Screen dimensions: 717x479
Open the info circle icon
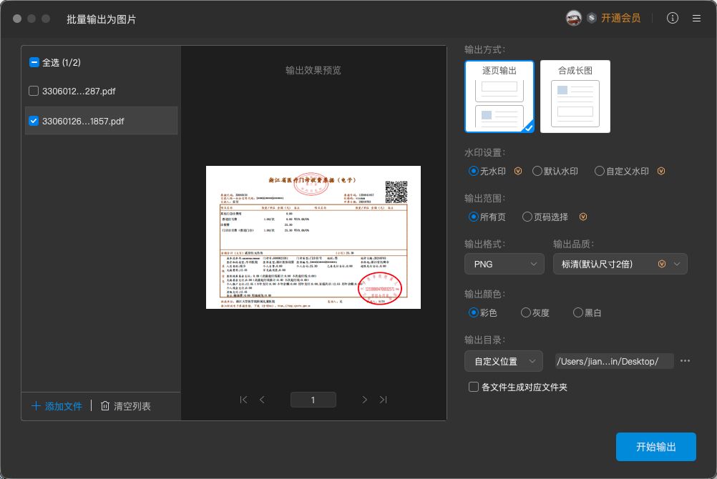click(x=672, y=19)
